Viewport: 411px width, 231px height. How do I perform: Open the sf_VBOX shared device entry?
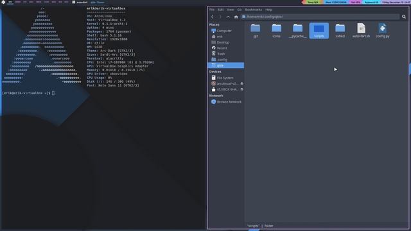coord(224,89)
